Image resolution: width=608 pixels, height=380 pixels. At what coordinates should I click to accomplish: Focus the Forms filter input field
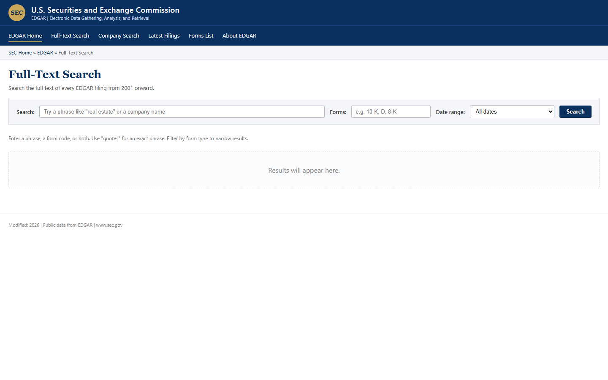(391, 112)
